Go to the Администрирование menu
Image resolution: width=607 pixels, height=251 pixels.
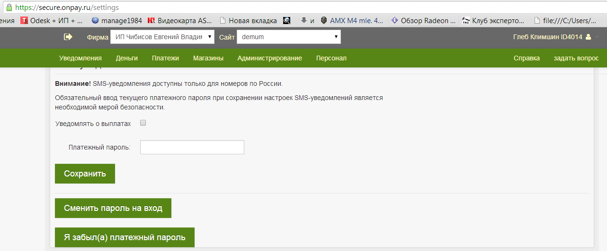(x=269, y=58)
